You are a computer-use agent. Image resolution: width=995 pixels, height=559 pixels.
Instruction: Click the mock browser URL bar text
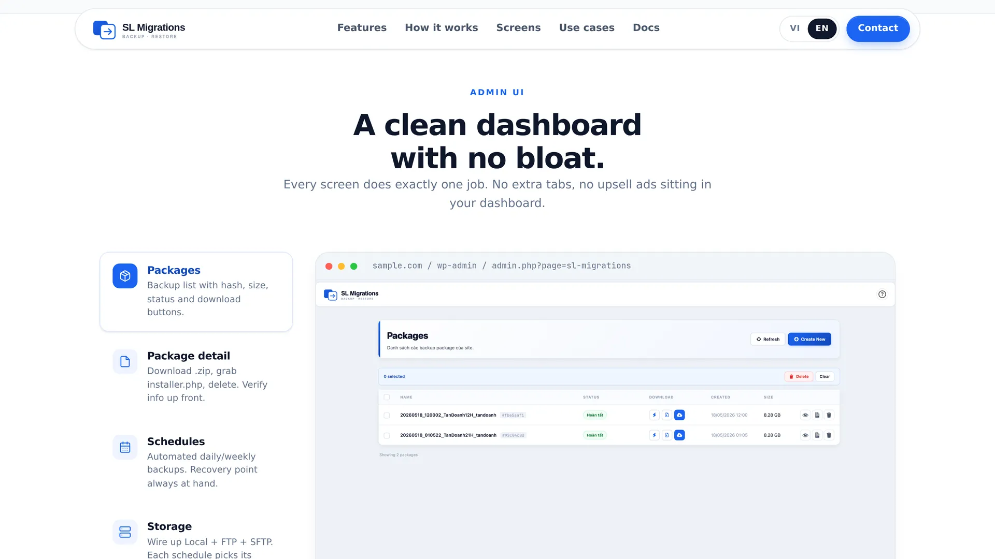[x=502, y=266]
